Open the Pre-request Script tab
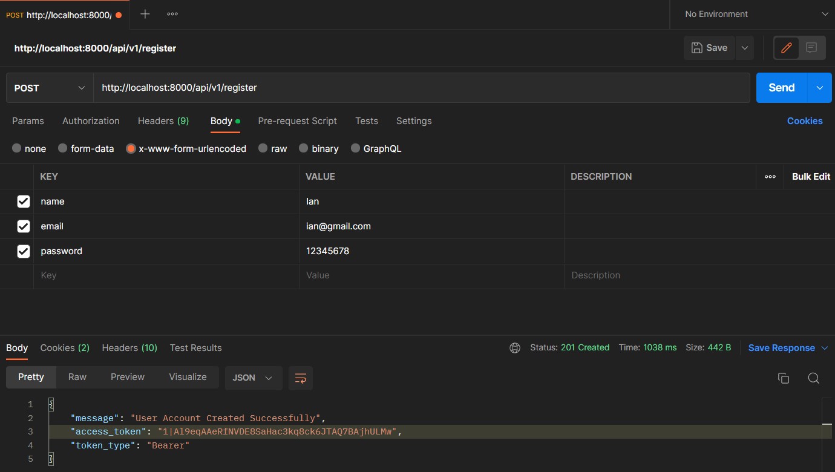This screenshot has height=472, width=835. point(297,120)
